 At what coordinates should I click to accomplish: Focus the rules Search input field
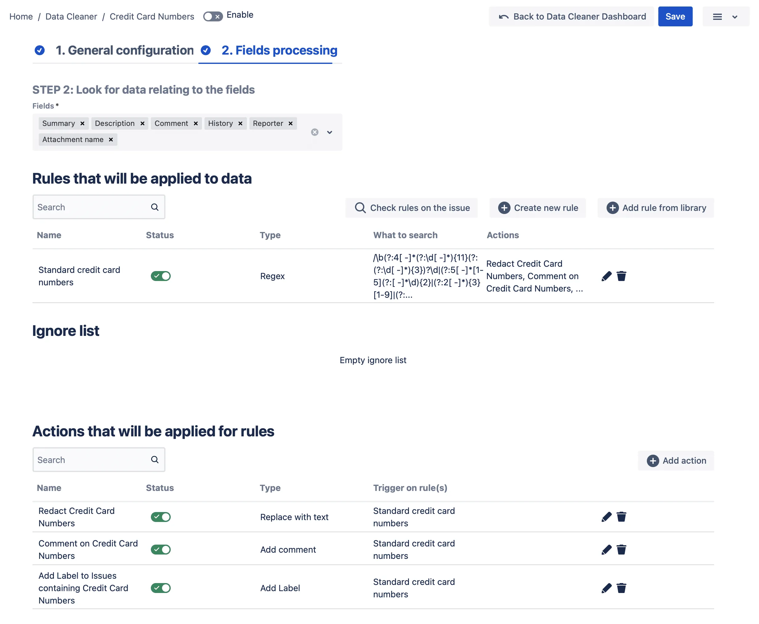[99, 207]
